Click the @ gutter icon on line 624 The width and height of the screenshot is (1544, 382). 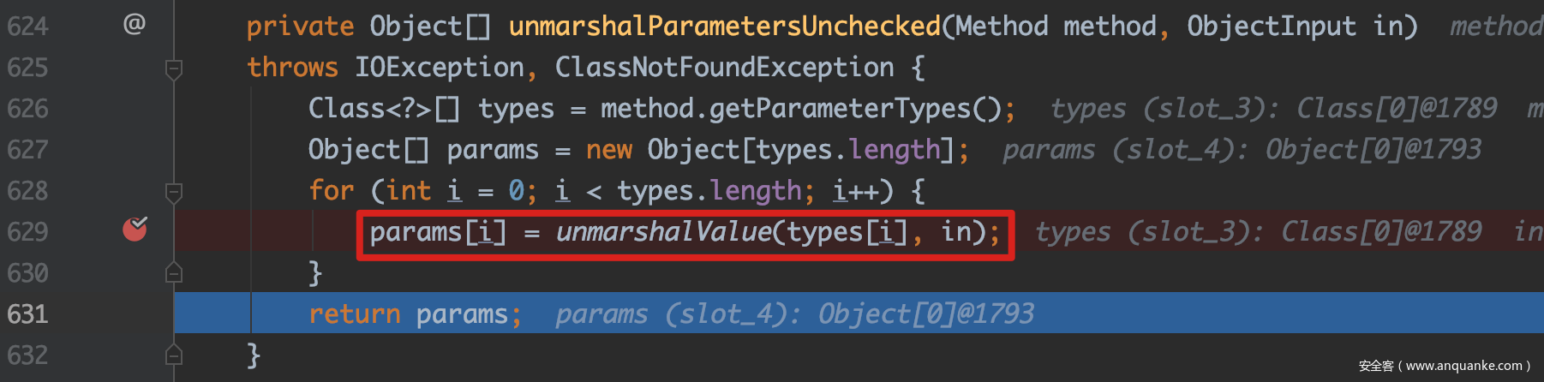coord(134,24)
